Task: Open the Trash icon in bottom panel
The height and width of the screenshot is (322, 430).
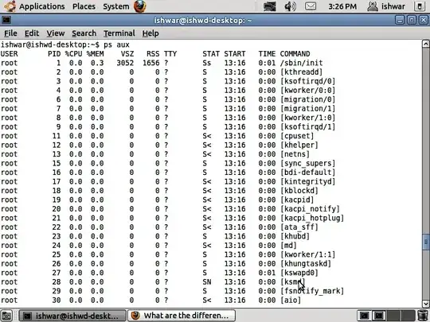Action: coord(423,316)
